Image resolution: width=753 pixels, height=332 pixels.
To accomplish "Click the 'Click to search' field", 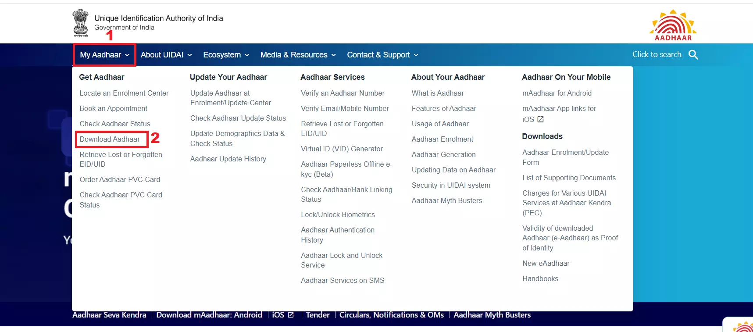I will point(657,55).
